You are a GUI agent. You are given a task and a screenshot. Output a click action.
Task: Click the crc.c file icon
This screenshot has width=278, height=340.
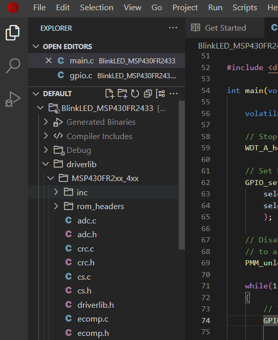pos(69,248)
